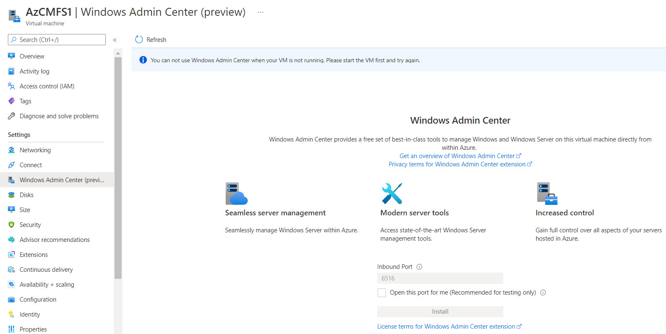Click the Seamless server management heading
The image size is (666, 334).
tap(276, 213)
